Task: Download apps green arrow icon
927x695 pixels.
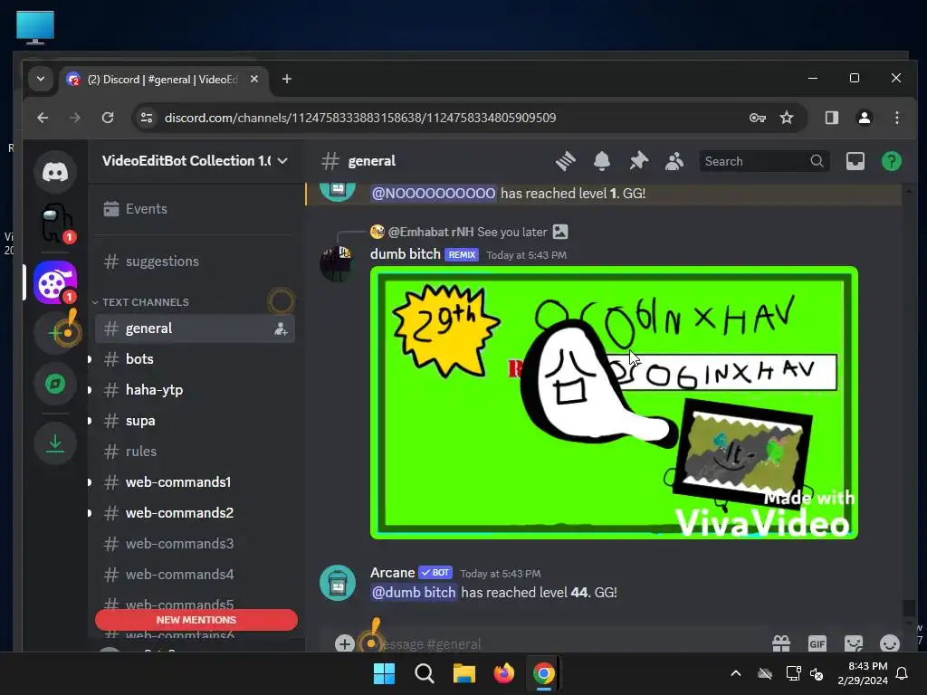Action: [55, 443]
